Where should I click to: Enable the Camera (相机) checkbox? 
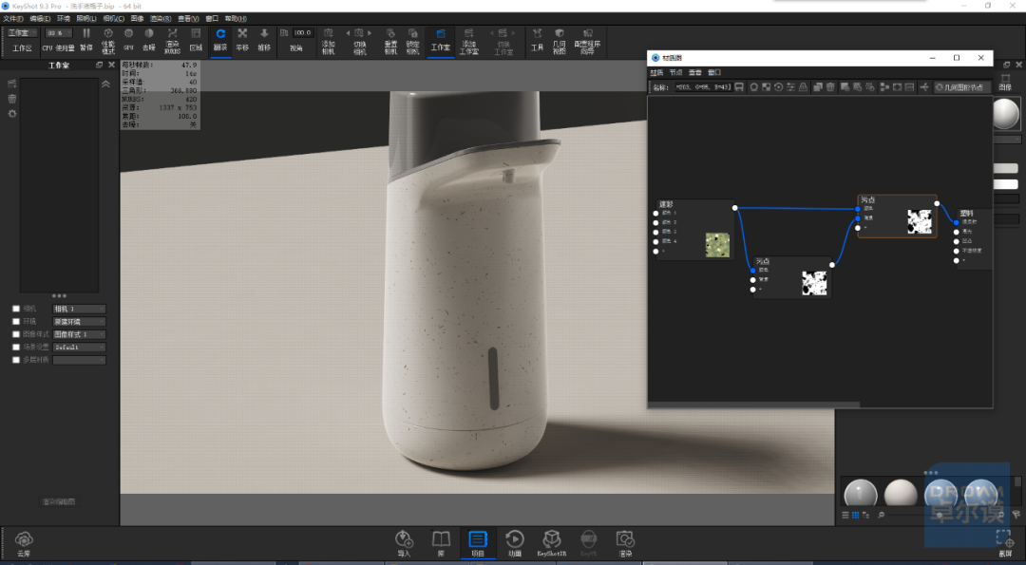coord(16,309)
